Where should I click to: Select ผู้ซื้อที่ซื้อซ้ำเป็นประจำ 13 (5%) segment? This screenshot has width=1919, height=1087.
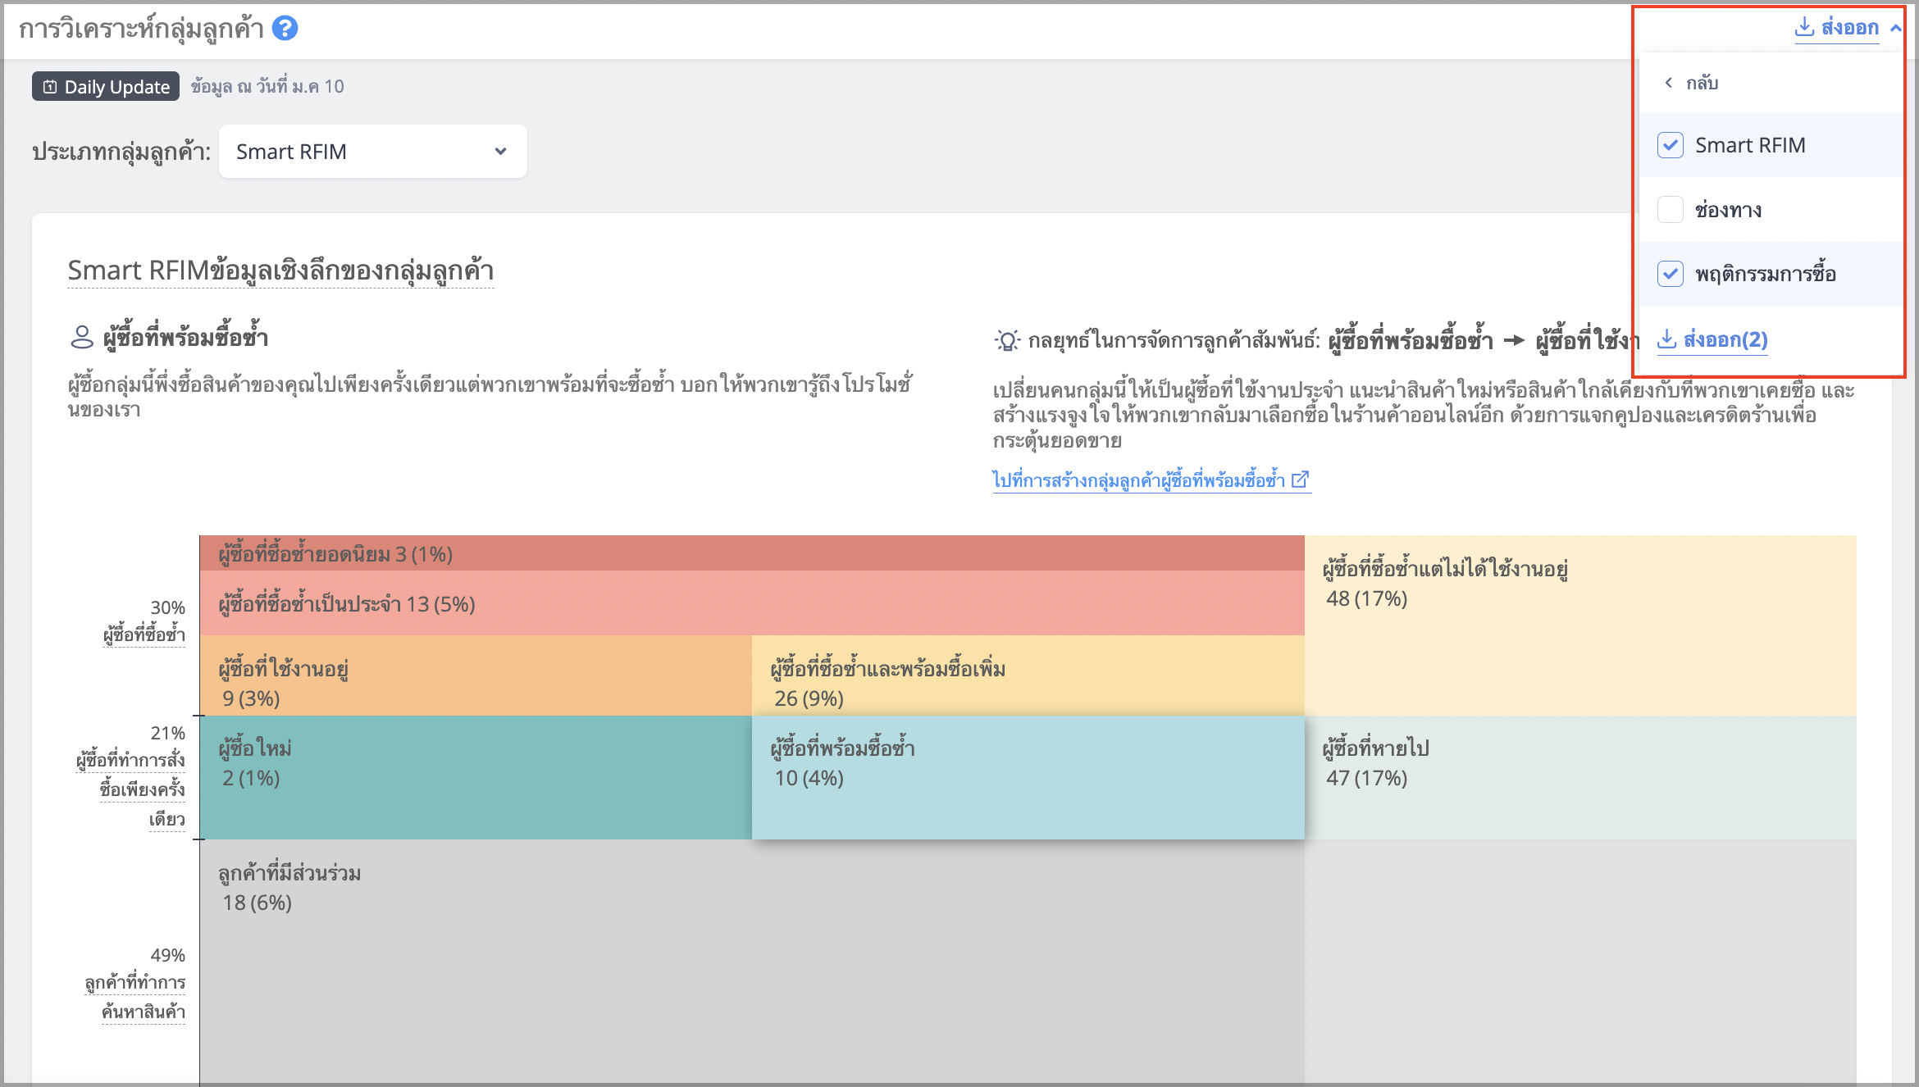point(751,603)
